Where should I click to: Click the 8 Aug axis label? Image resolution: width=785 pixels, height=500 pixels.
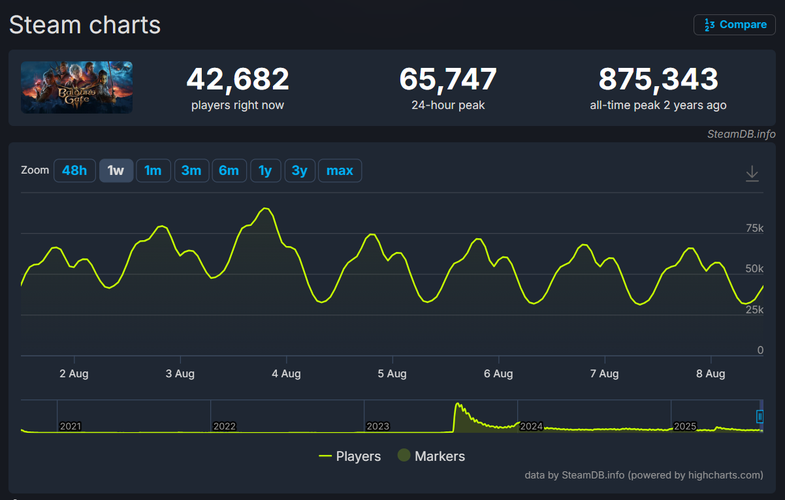(711, 374)
